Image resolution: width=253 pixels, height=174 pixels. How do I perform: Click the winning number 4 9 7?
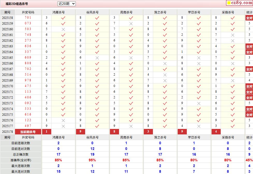(x=28, y=126)
